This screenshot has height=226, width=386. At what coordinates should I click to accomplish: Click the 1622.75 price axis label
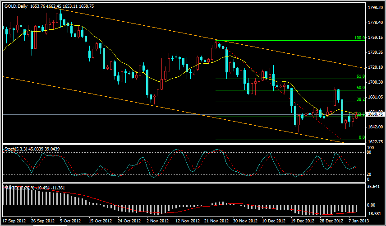pos(375,142)
